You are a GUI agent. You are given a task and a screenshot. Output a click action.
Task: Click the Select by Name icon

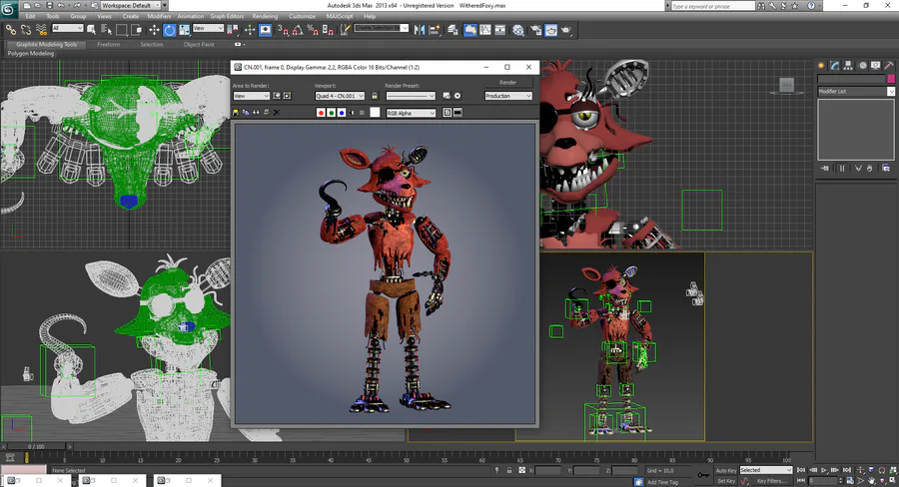click(106, 30)
